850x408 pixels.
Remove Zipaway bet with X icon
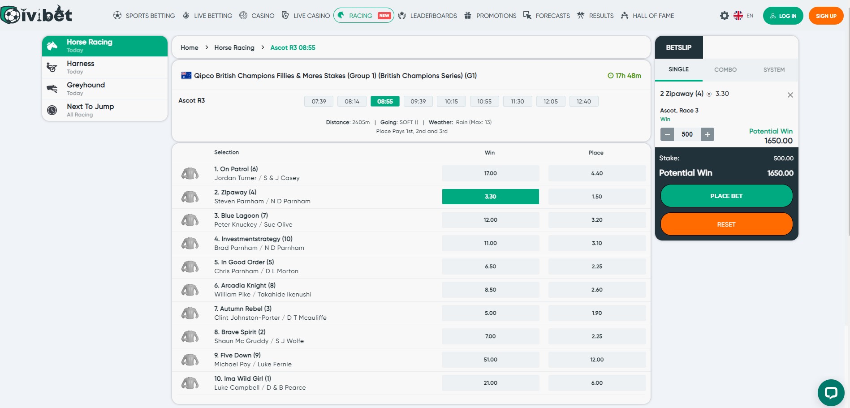click(790, 95)
